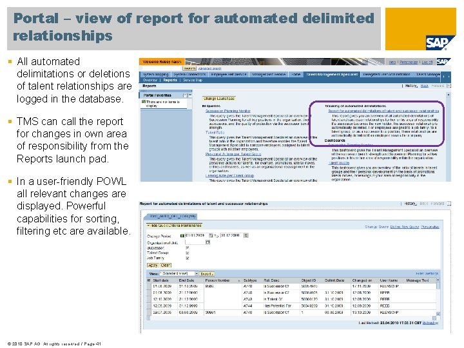Click the Log Off link

pos(427,62)
